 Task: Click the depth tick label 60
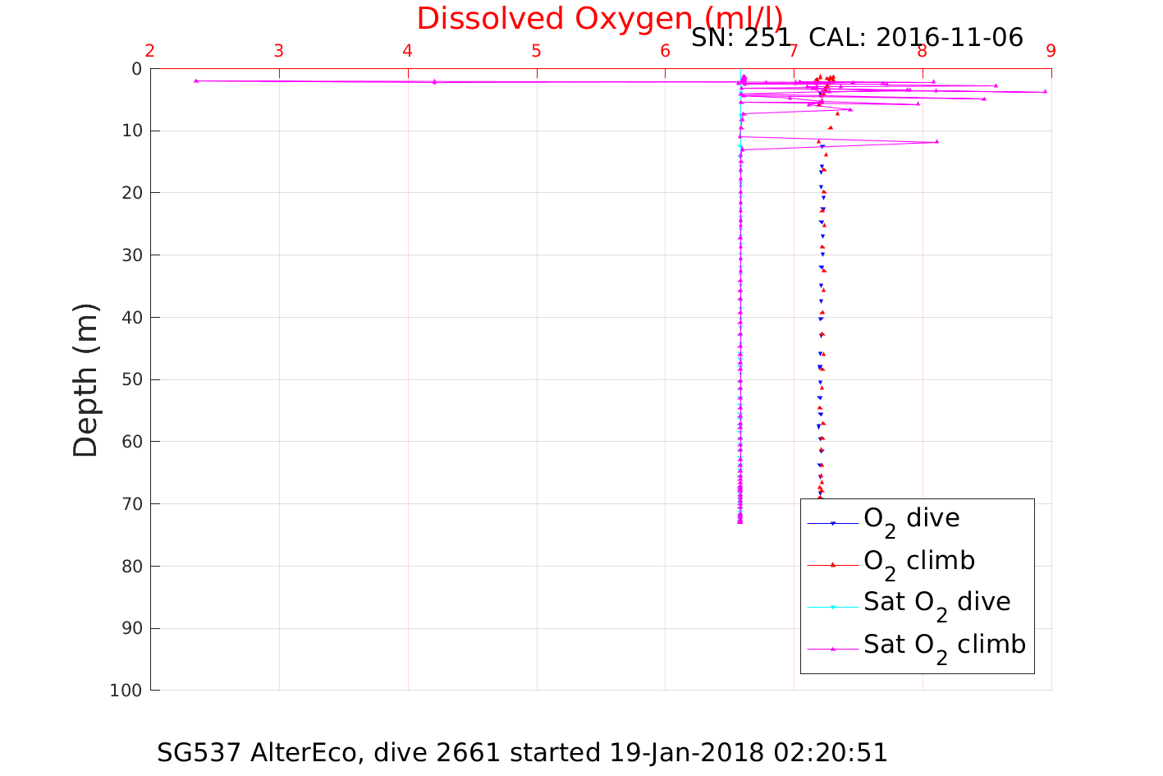coord(131,442)
